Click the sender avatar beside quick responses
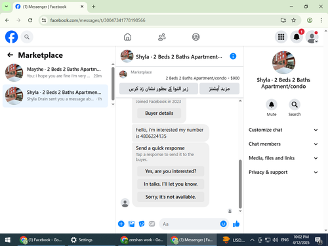The image size is (328, 246). (125, 203)
